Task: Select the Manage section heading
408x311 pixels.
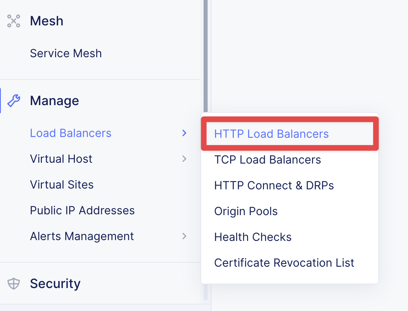Action: pyautogui.click(x=54, y=101)
